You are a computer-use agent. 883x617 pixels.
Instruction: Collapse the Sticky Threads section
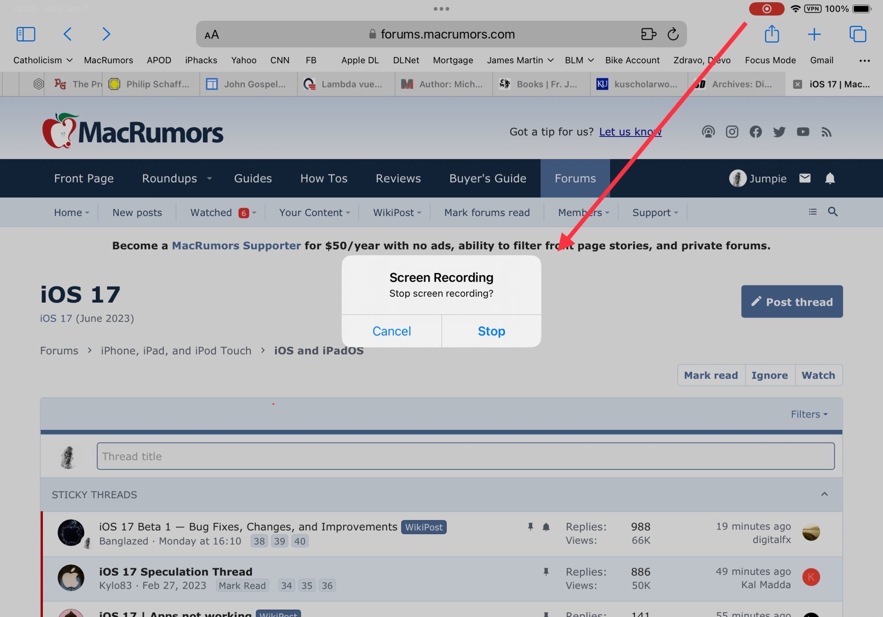[824, 494]
